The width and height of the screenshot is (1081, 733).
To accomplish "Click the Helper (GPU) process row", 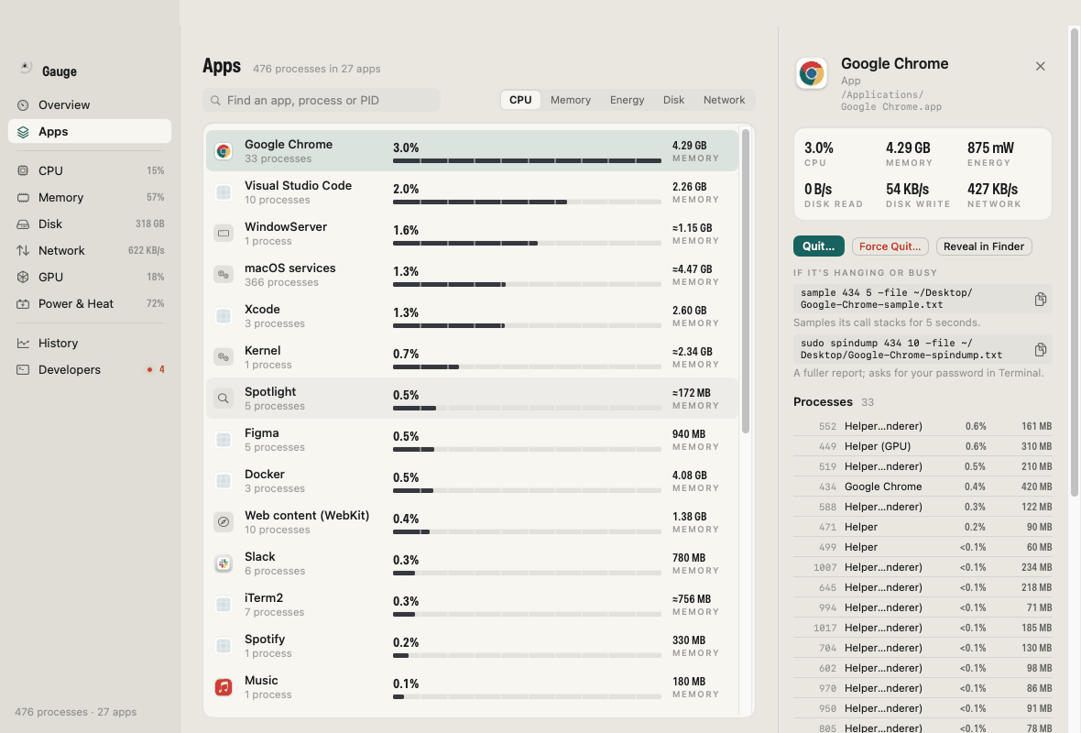I will click(923, 446).
